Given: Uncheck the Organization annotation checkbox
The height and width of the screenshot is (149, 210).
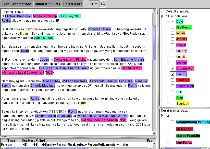Looking at the screenshot, I should 172,68.
